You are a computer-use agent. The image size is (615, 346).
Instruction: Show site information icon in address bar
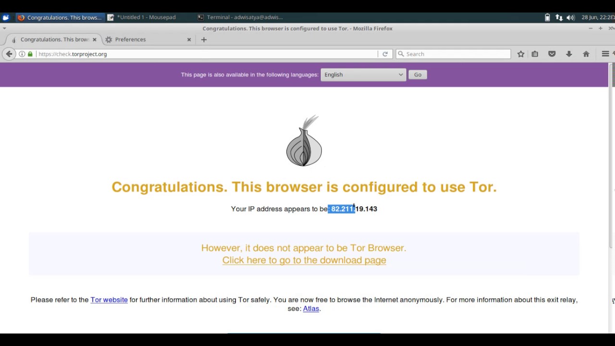click(22, 54)
